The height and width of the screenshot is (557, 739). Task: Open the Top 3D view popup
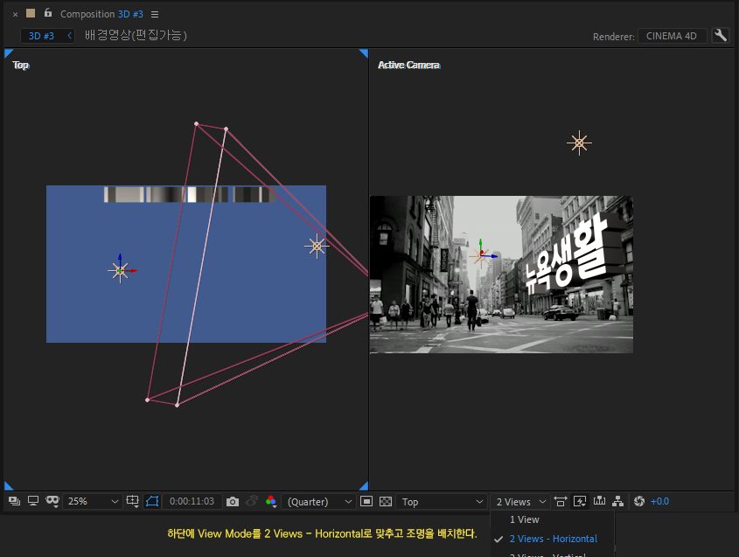[441, 502]
